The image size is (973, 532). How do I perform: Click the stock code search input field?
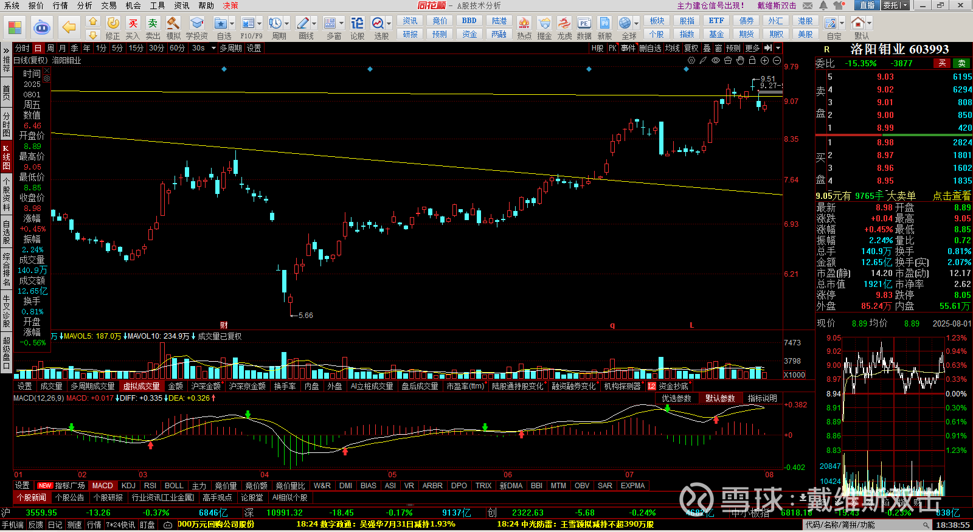coord(867,525)
